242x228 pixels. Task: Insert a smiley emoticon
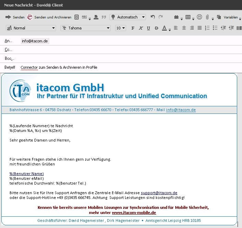click(x=199, y=17)
